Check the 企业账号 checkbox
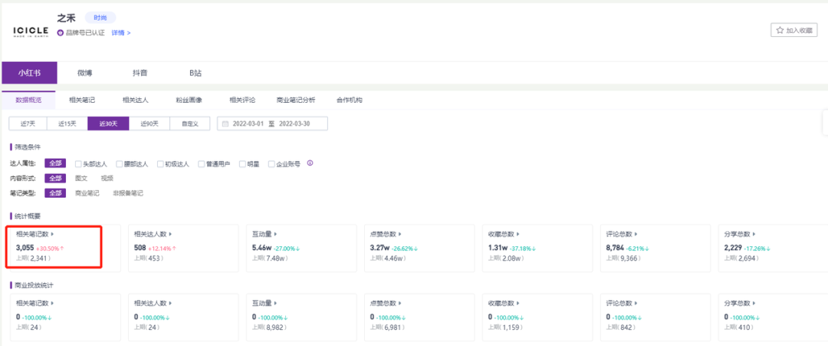This screenshot has width=828, height=346. (271, 164)
